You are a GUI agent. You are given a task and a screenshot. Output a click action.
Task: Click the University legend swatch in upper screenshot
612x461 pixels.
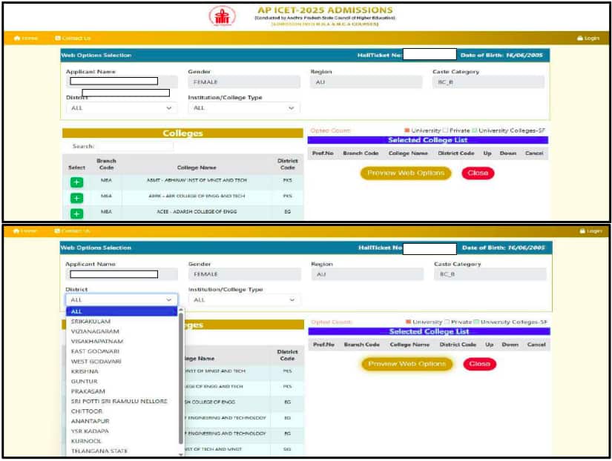(x=407, y=130)
